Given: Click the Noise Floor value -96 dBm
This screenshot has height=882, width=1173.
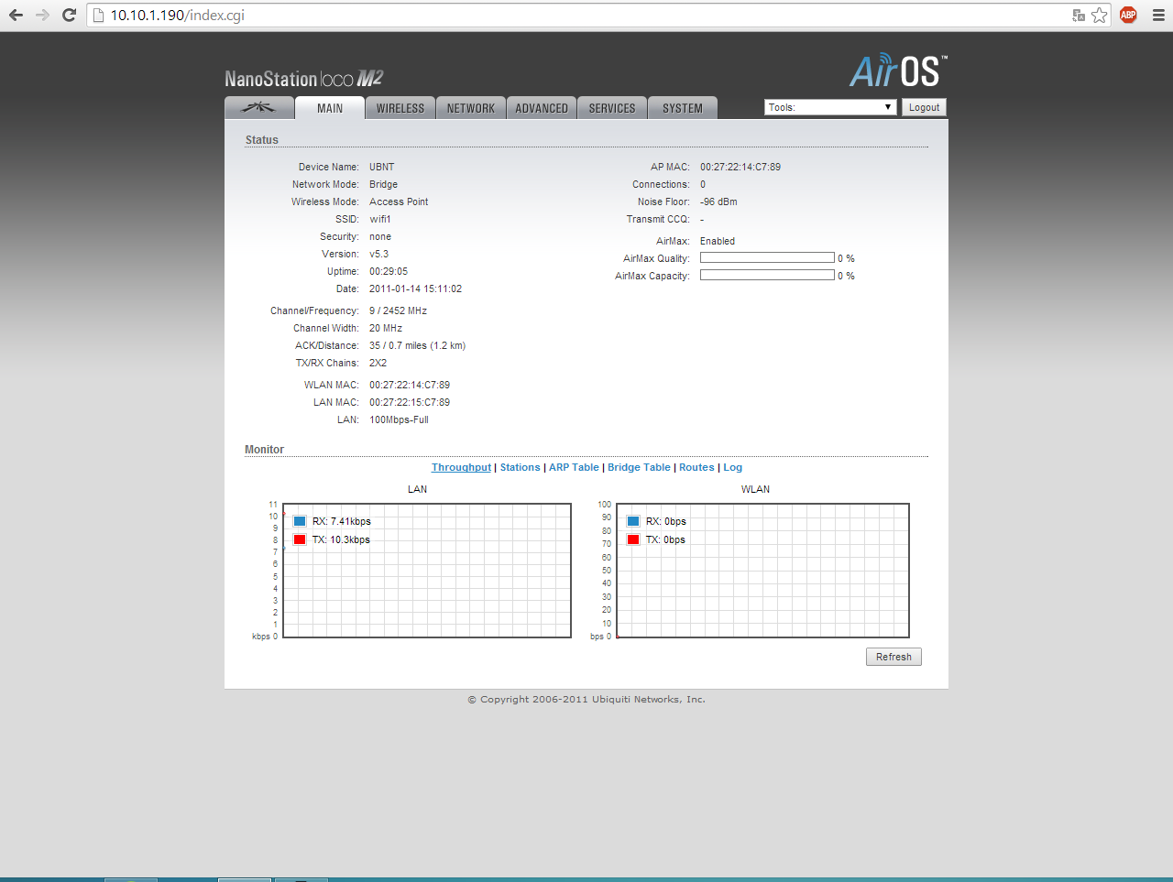Looking at the screenshot, I should point(718,201).
